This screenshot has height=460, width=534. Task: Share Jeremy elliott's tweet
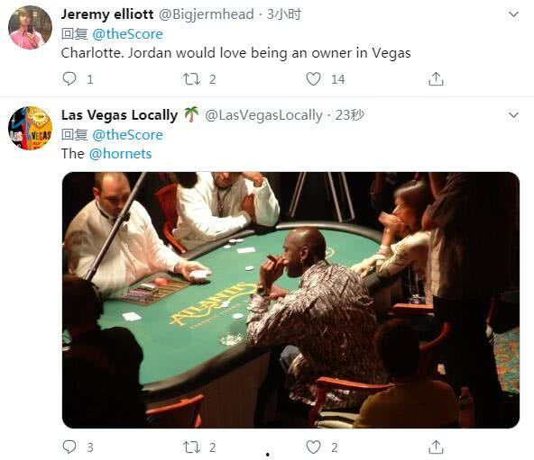(x=436, y=79)
